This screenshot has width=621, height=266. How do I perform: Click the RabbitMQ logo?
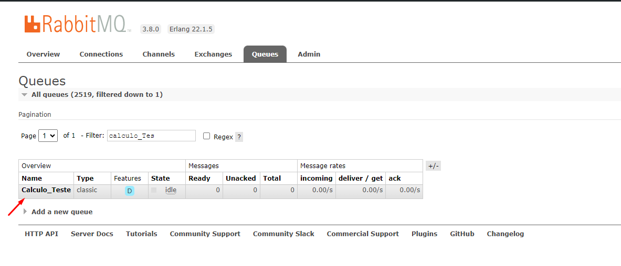click(75, 24)
